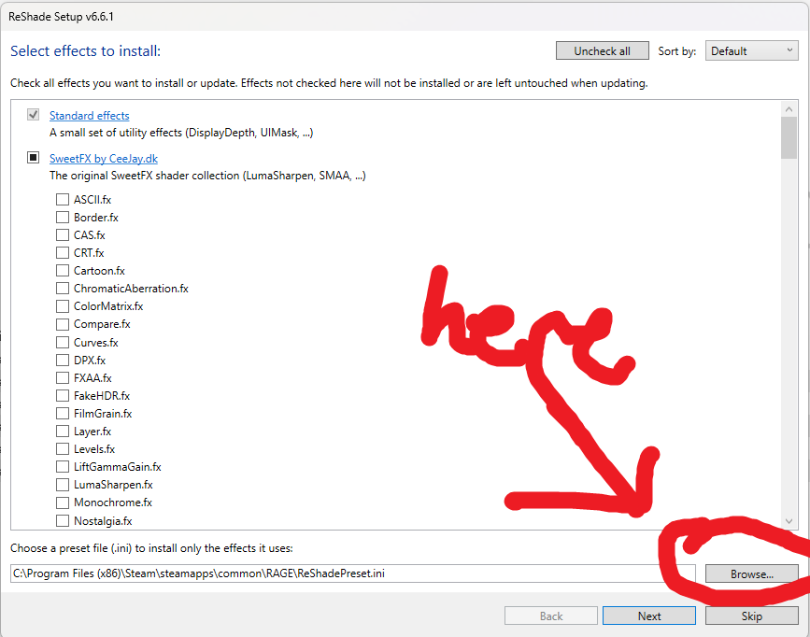Click the Uncheck all button
This screenshot has width=810, height=637.
[x=602, y=51]
